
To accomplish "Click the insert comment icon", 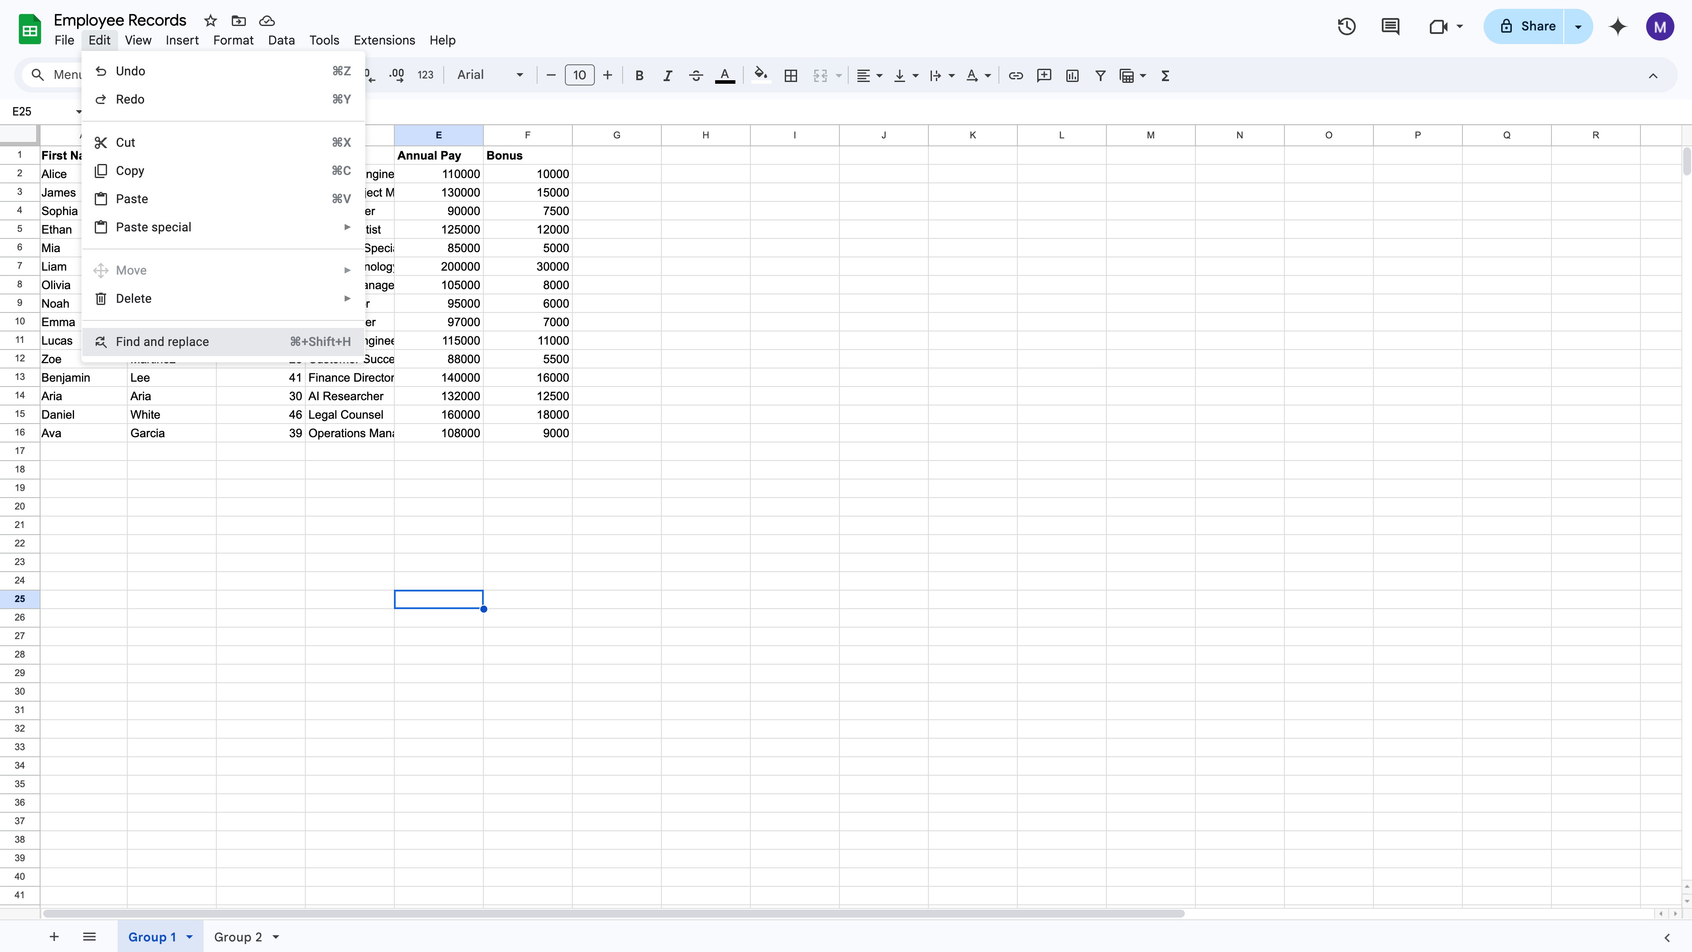I will tap(1044, 75).
